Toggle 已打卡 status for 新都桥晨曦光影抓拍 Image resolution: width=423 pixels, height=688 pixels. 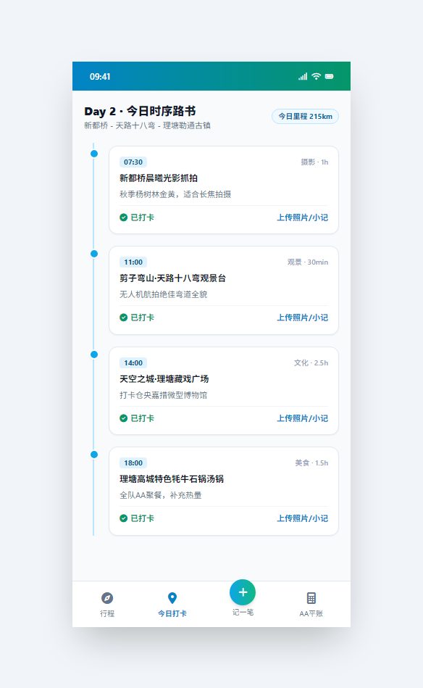tap(137, 217)
